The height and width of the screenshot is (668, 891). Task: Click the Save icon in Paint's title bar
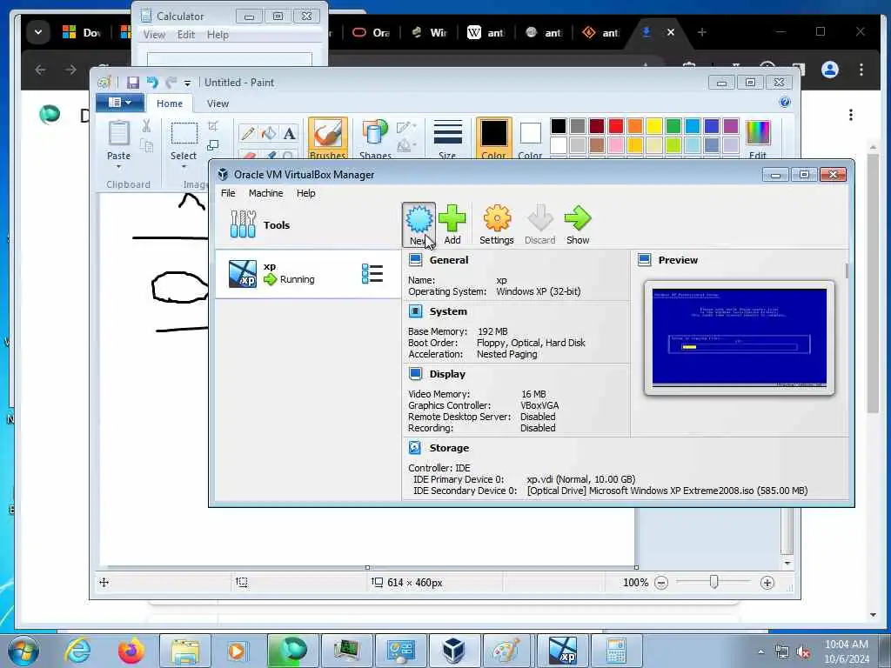pos(132,83)
